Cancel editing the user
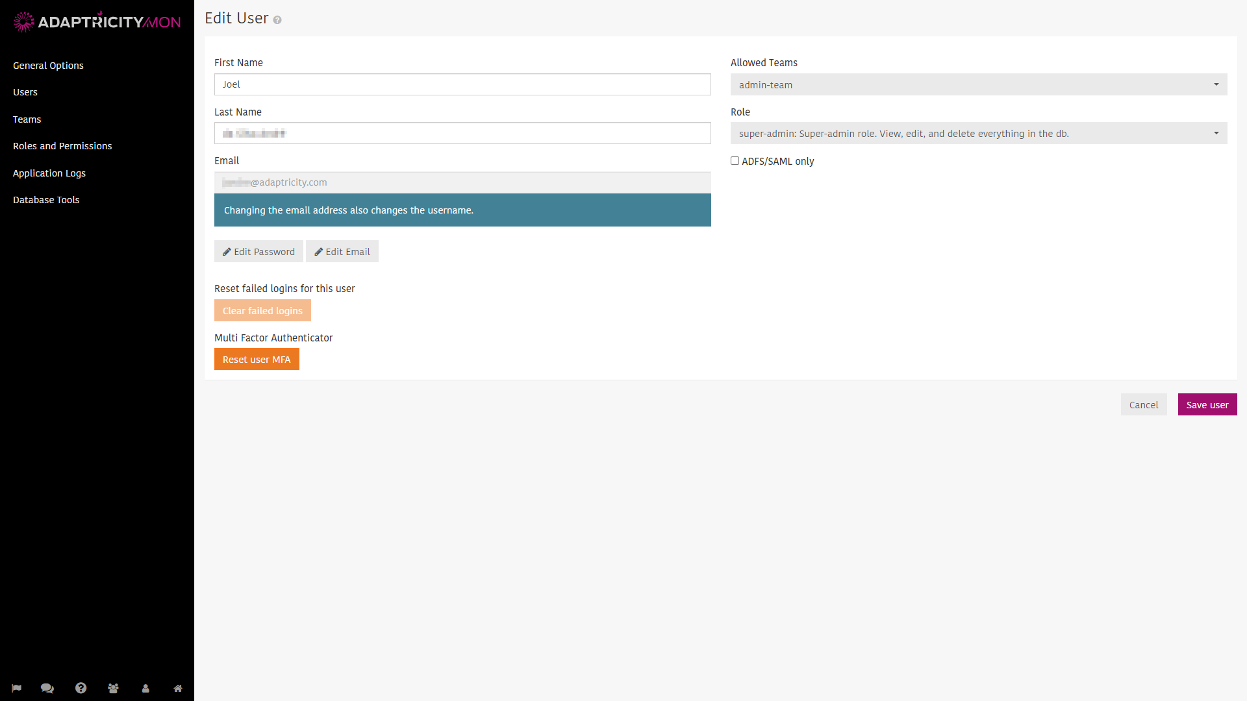The height and width of the screenshot is (701, 1247). [1143, 404]
